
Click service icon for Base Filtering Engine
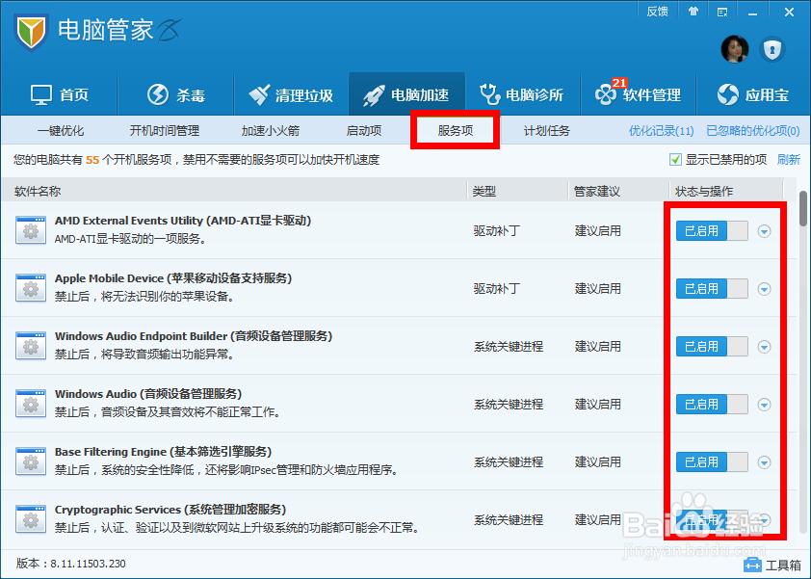(31, 461)
